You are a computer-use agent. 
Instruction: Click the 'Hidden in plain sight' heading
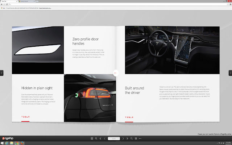37,88
